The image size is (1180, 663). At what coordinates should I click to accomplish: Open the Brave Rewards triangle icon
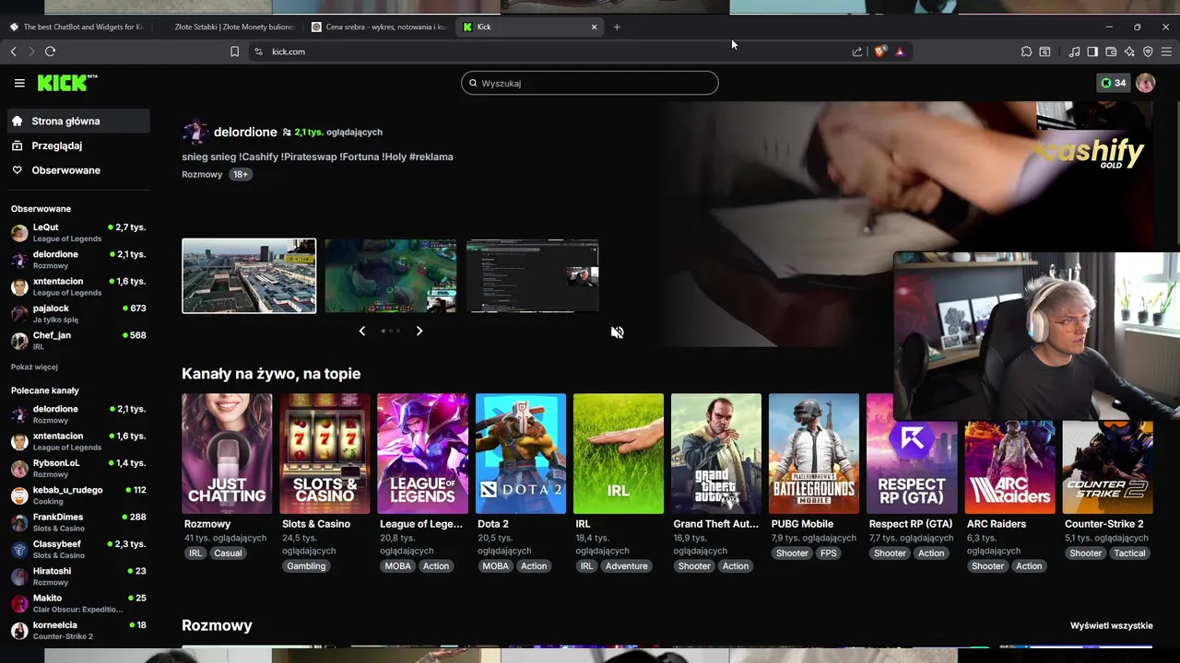[900, 52]
